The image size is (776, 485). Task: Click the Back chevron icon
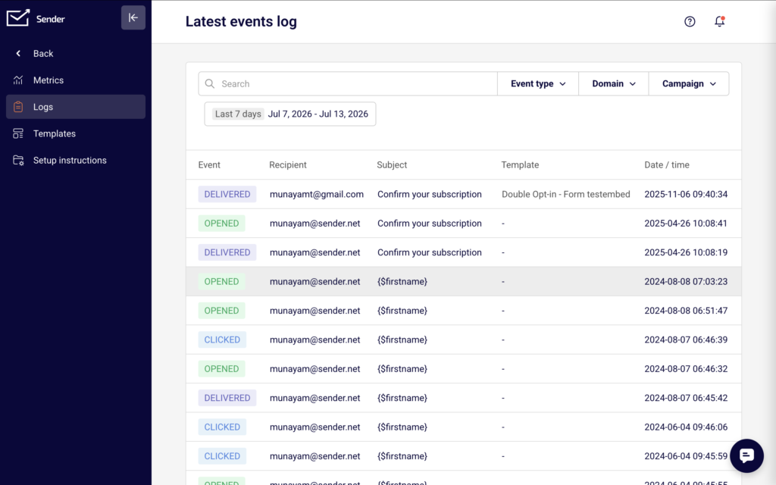(18, 54)
